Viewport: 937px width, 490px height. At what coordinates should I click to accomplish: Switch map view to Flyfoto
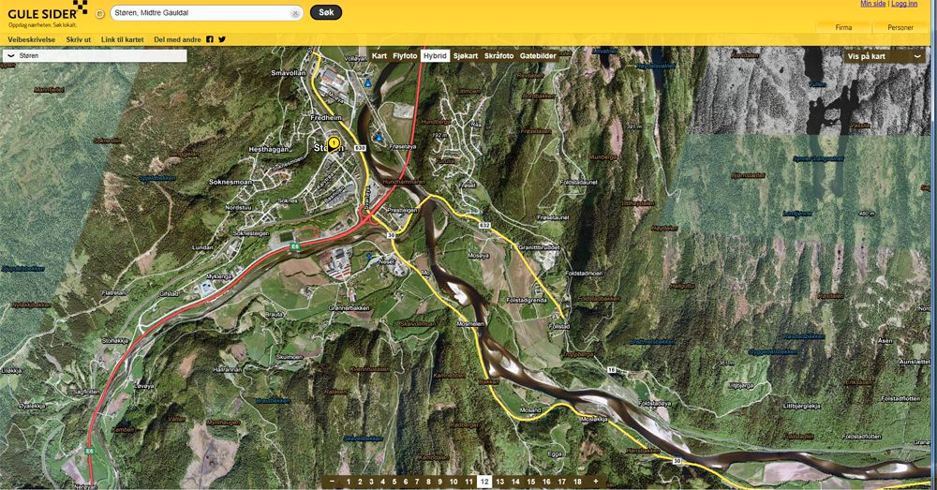405,56
